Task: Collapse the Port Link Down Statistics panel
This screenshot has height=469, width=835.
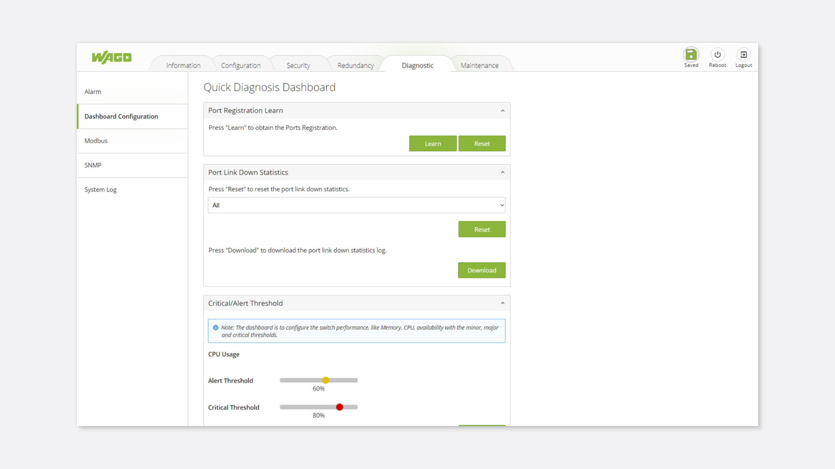Action: point(502,173)
